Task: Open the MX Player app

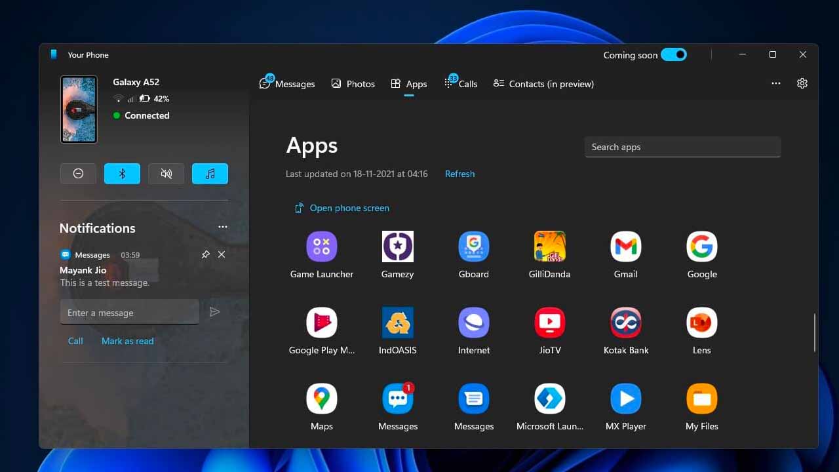Action: (626, 399)
